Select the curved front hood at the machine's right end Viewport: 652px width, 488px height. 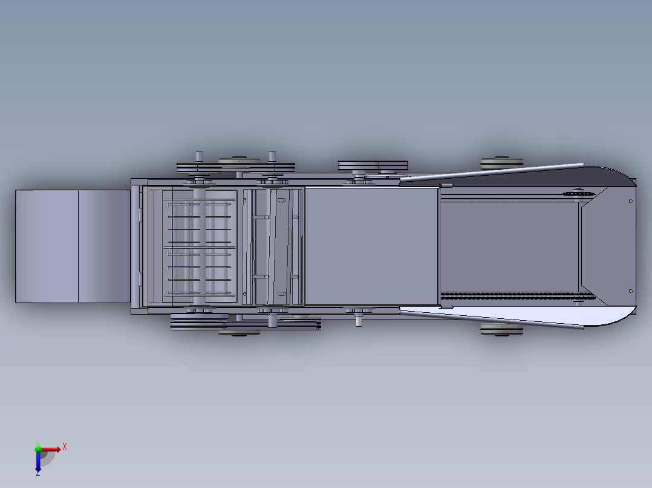(608, 246)
